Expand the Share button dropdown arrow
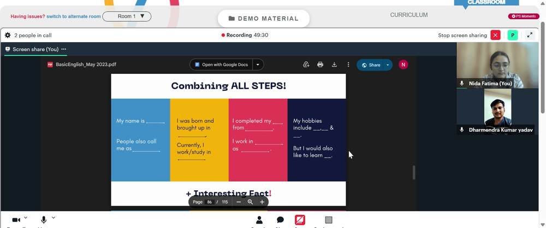546x228 pixels. tap(388, 65)
